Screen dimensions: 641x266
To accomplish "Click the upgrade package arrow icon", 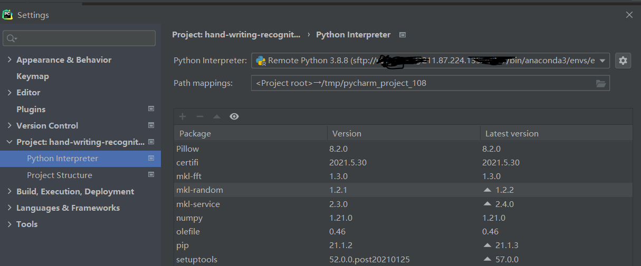I will tap(216, 116).
